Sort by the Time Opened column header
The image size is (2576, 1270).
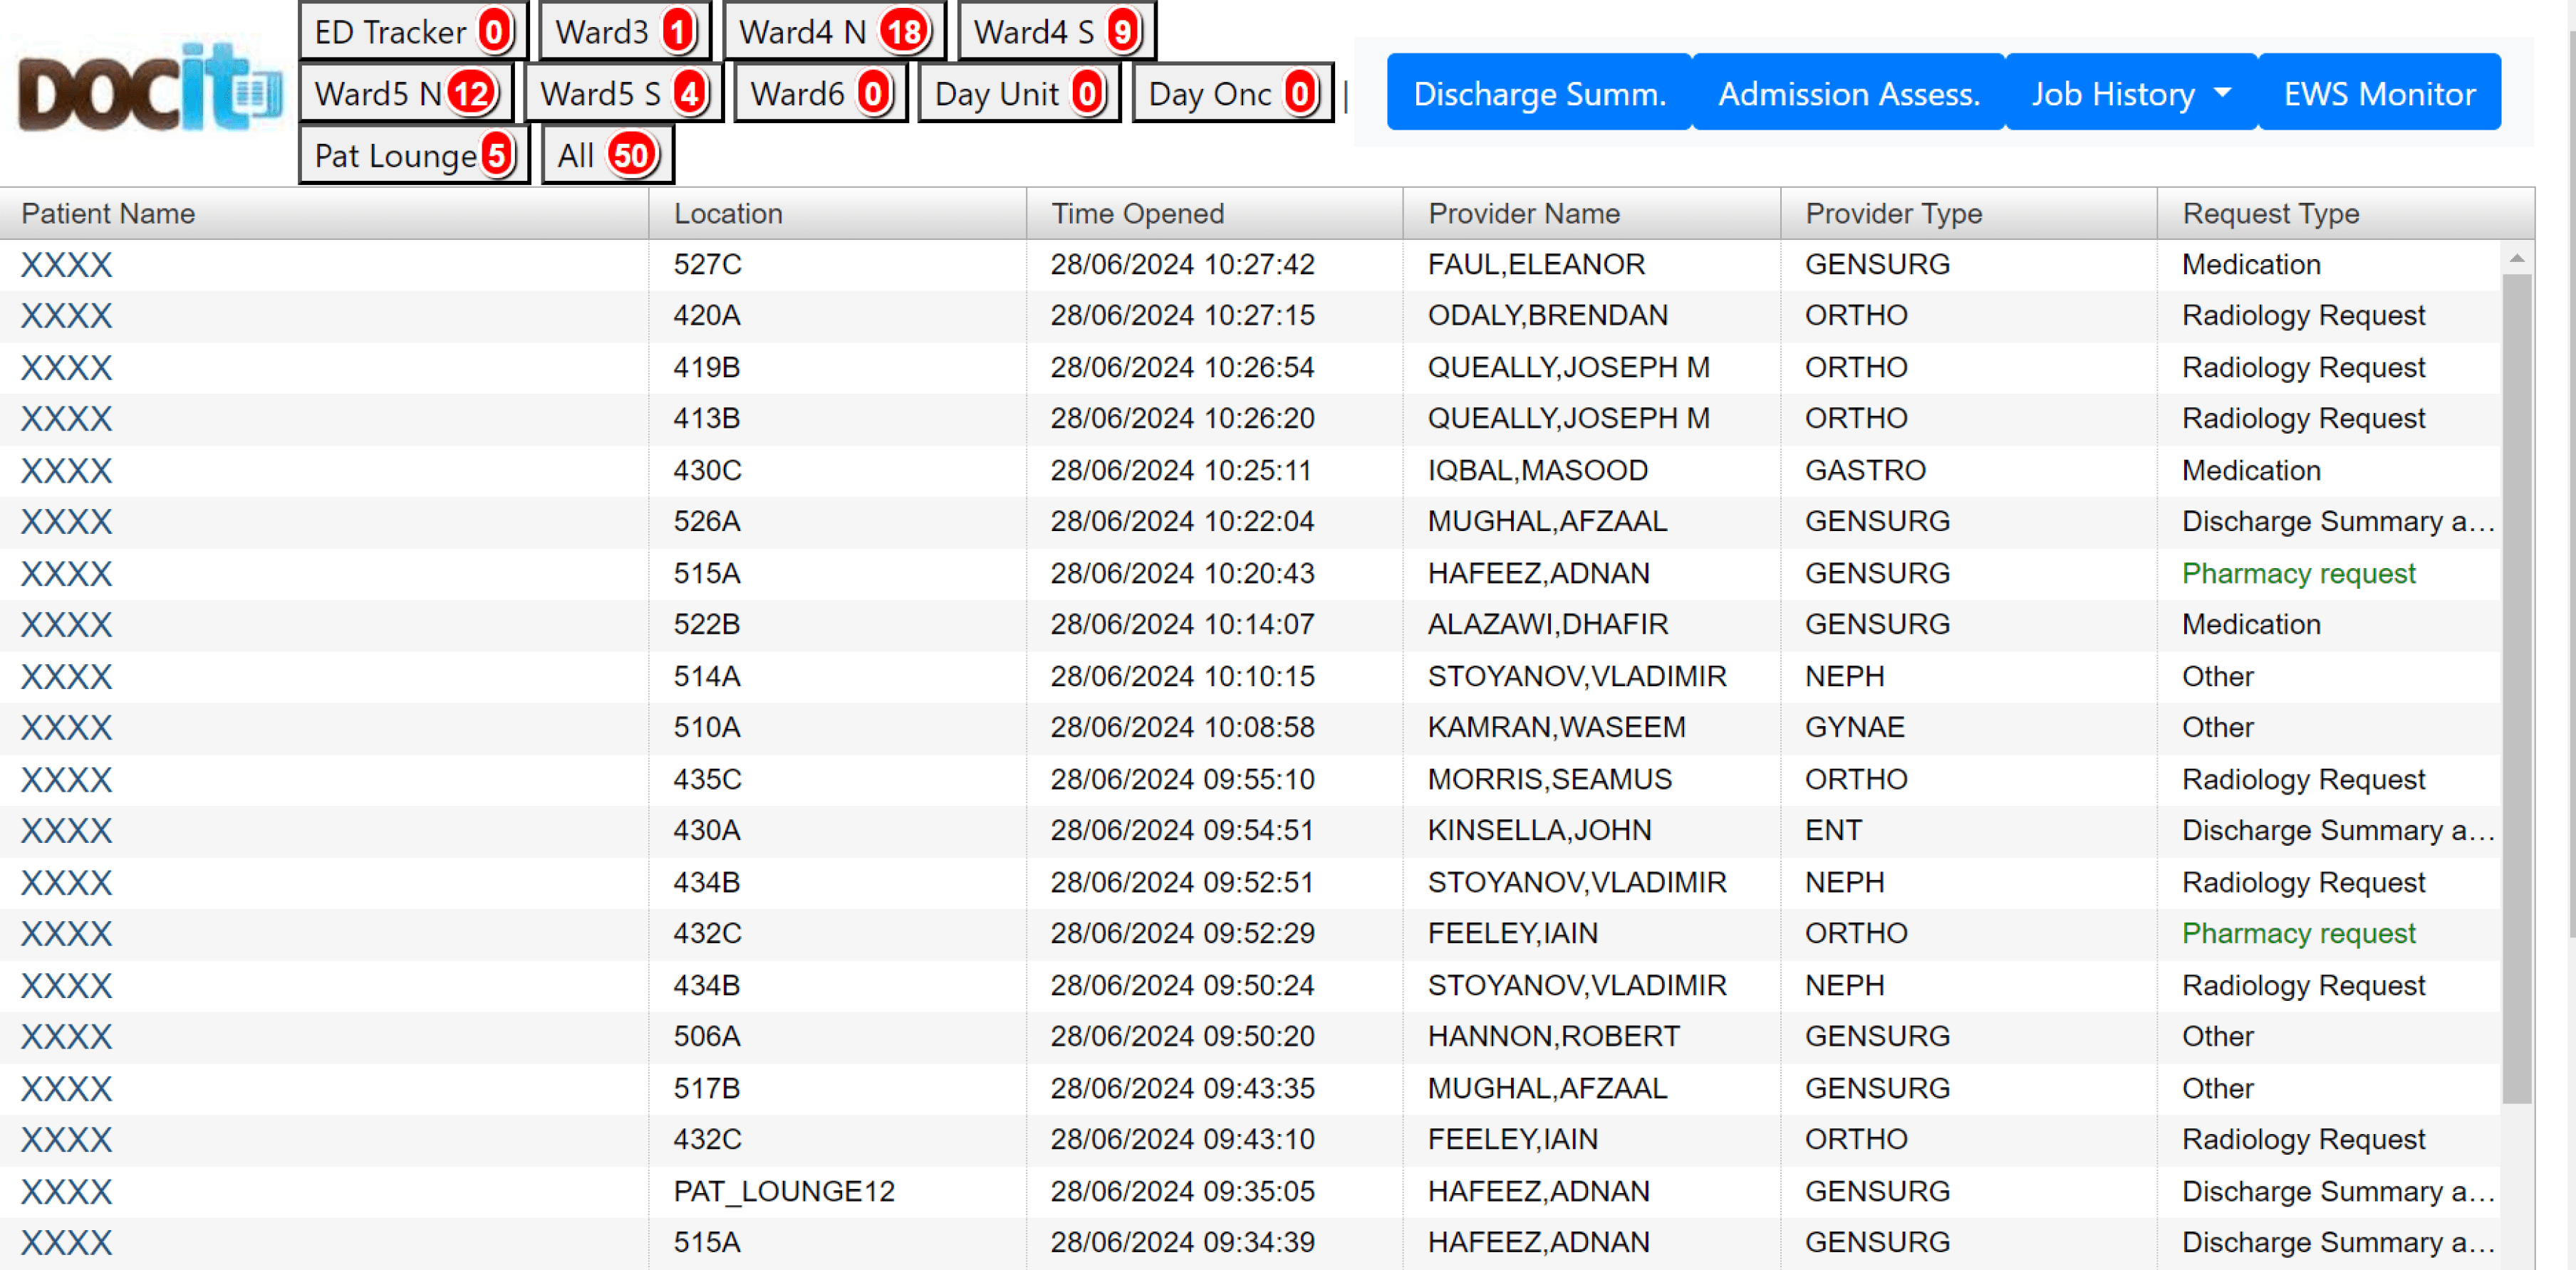(x=1137, y=214)
